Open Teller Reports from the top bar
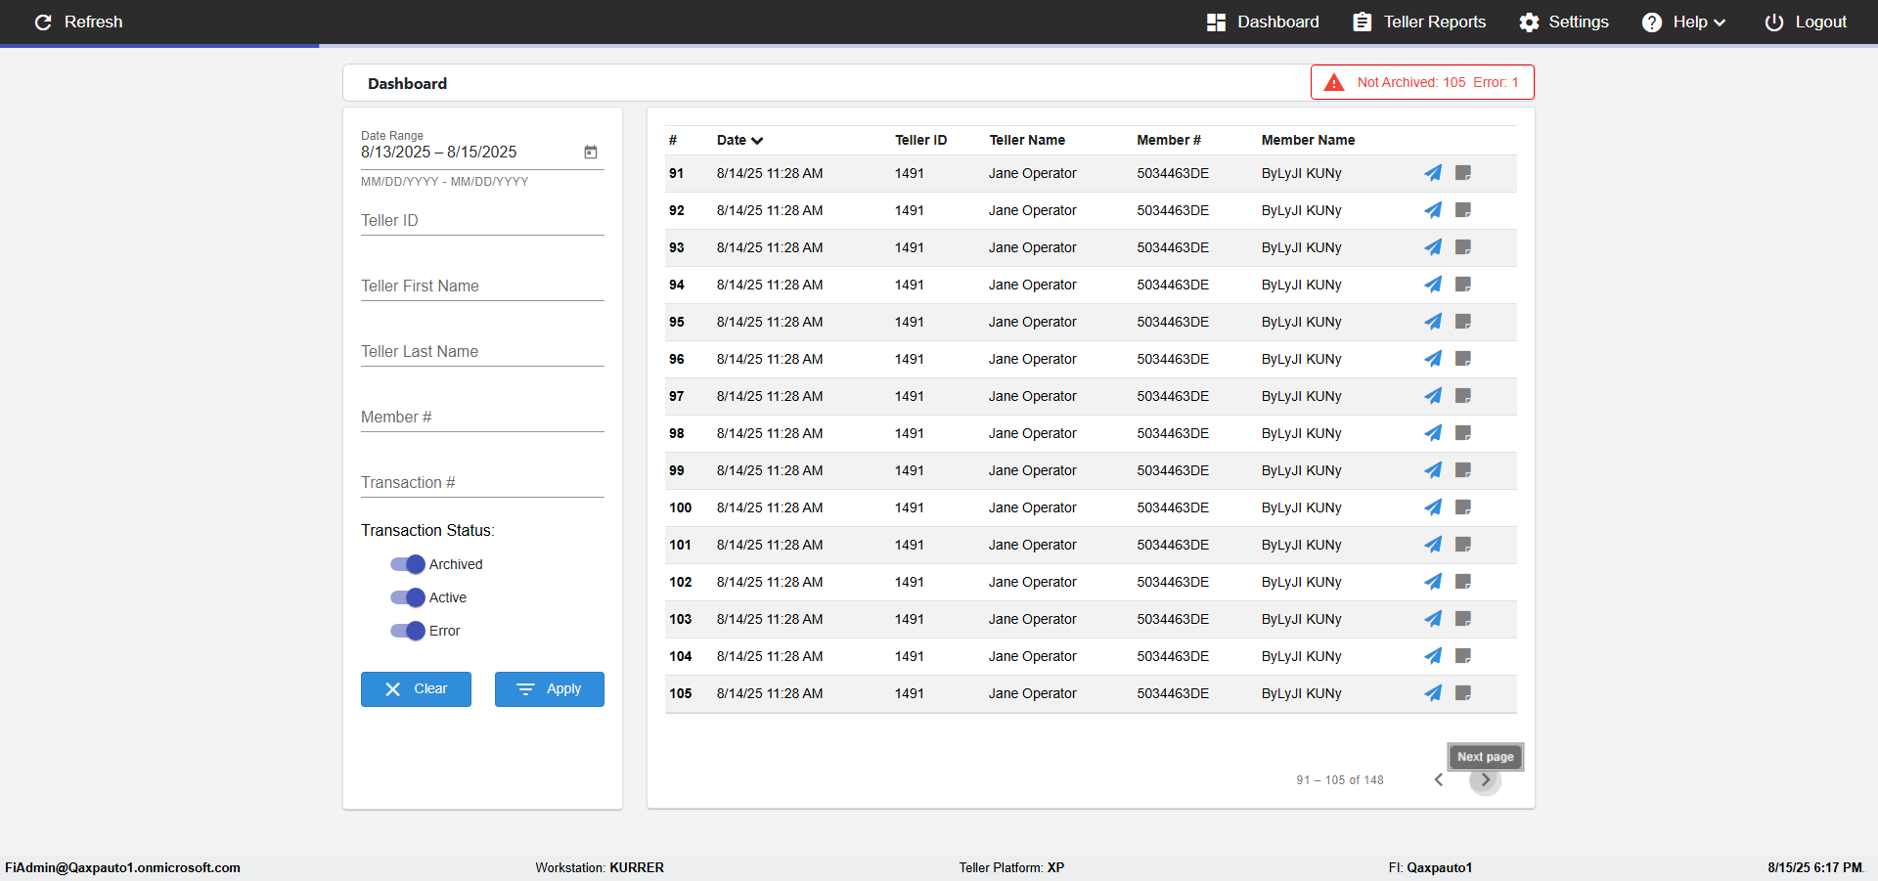Screen dimensions: 1878x881 pos(1419,22)
